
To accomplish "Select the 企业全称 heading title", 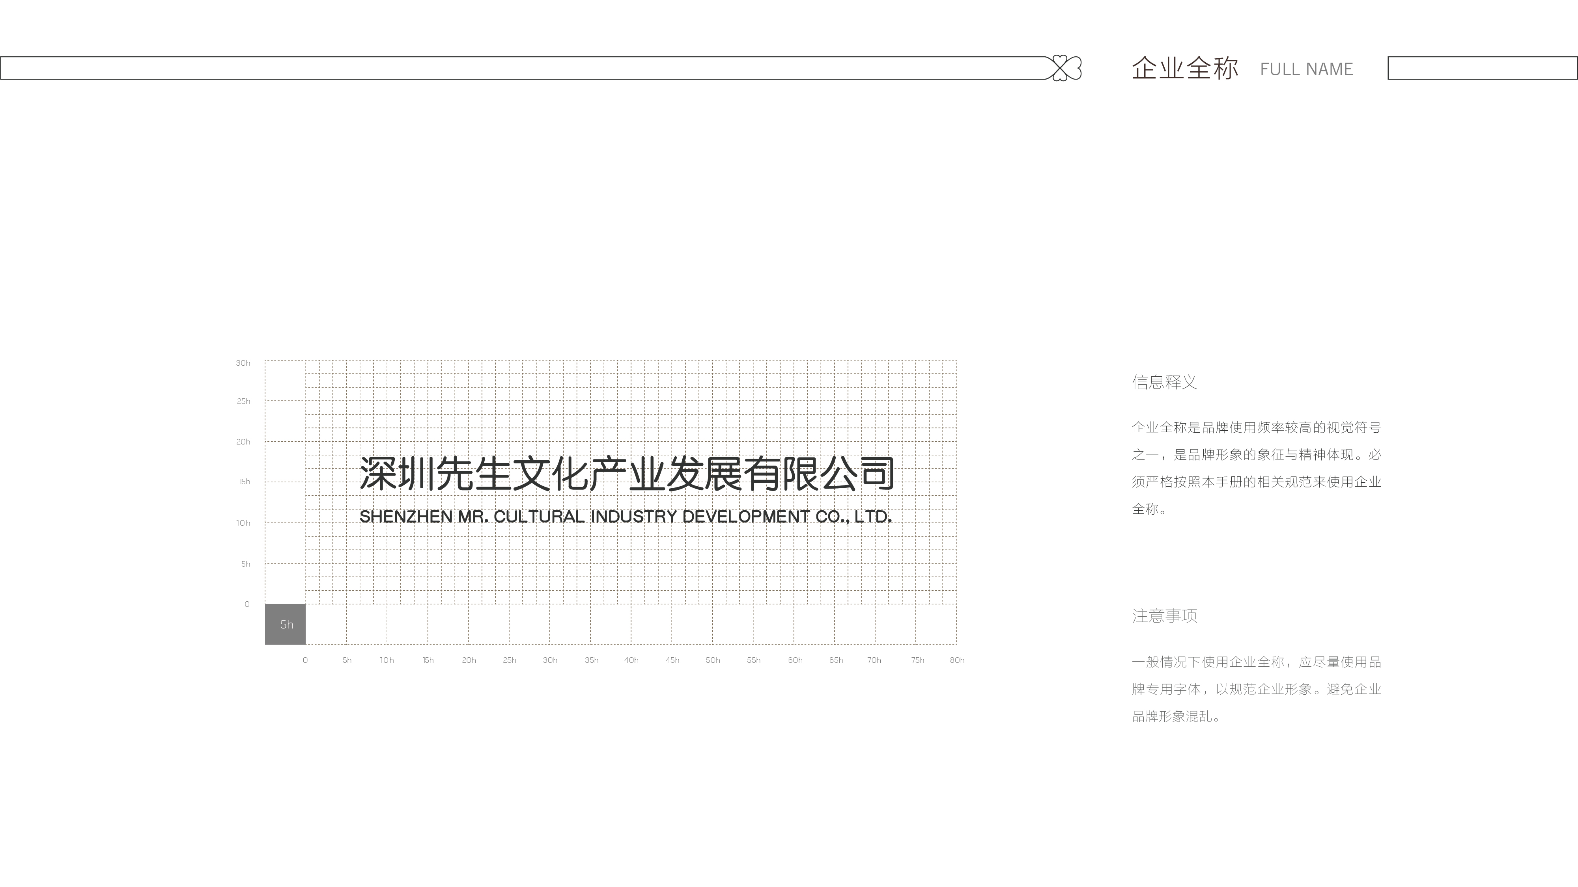I will point(1185,68).
